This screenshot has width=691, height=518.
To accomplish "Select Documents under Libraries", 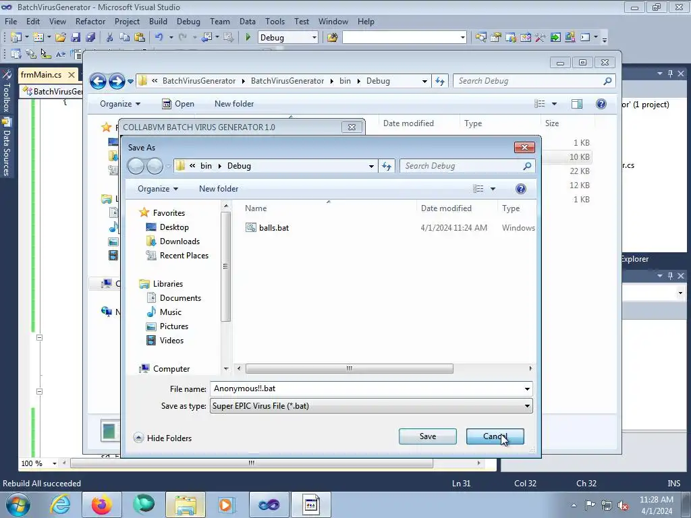I will [173, 297].
